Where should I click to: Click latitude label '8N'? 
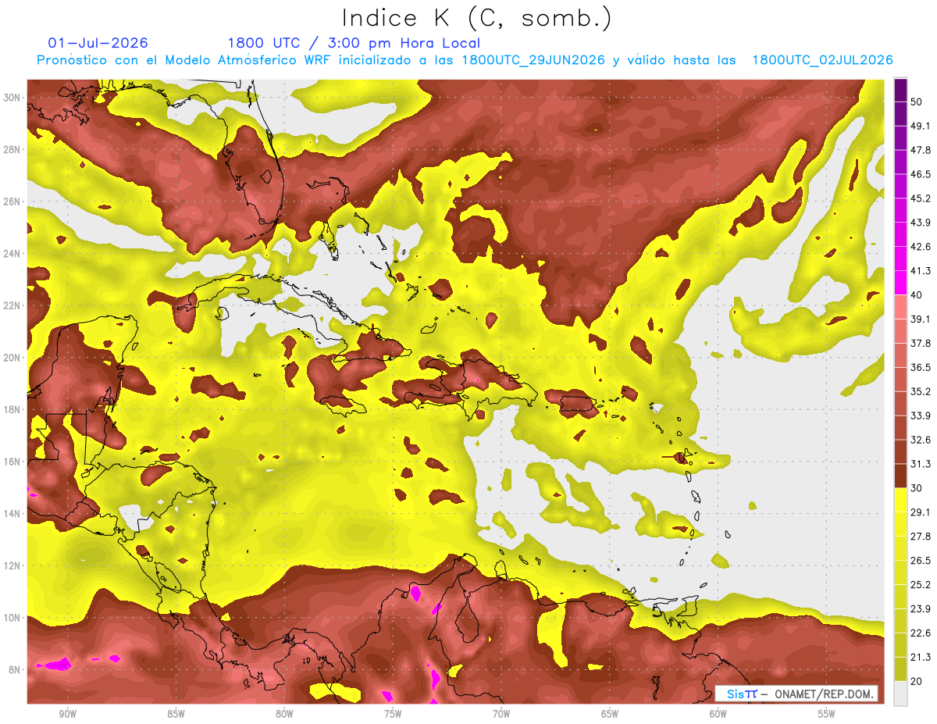[x=15, y=670]
